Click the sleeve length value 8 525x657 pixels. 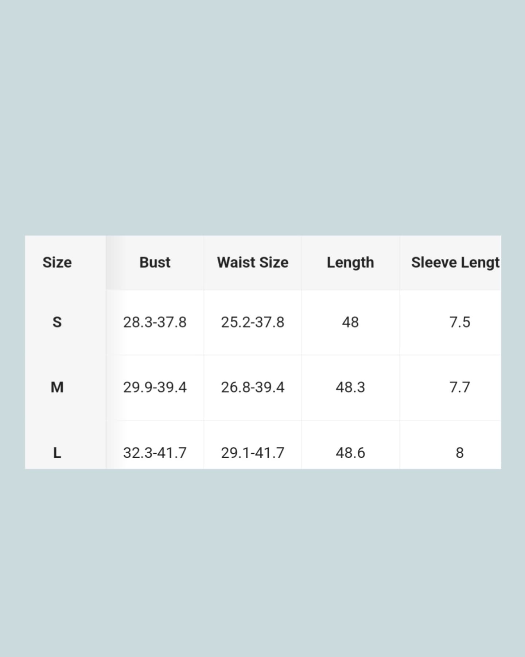[460, 453]
